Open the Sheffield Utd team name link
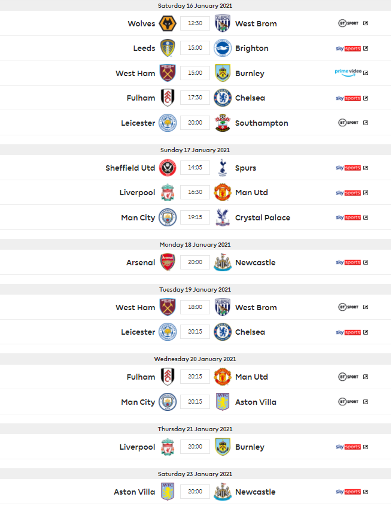This screenshot has height=506, width=392. pyautogui.click(x=130, y=168)
